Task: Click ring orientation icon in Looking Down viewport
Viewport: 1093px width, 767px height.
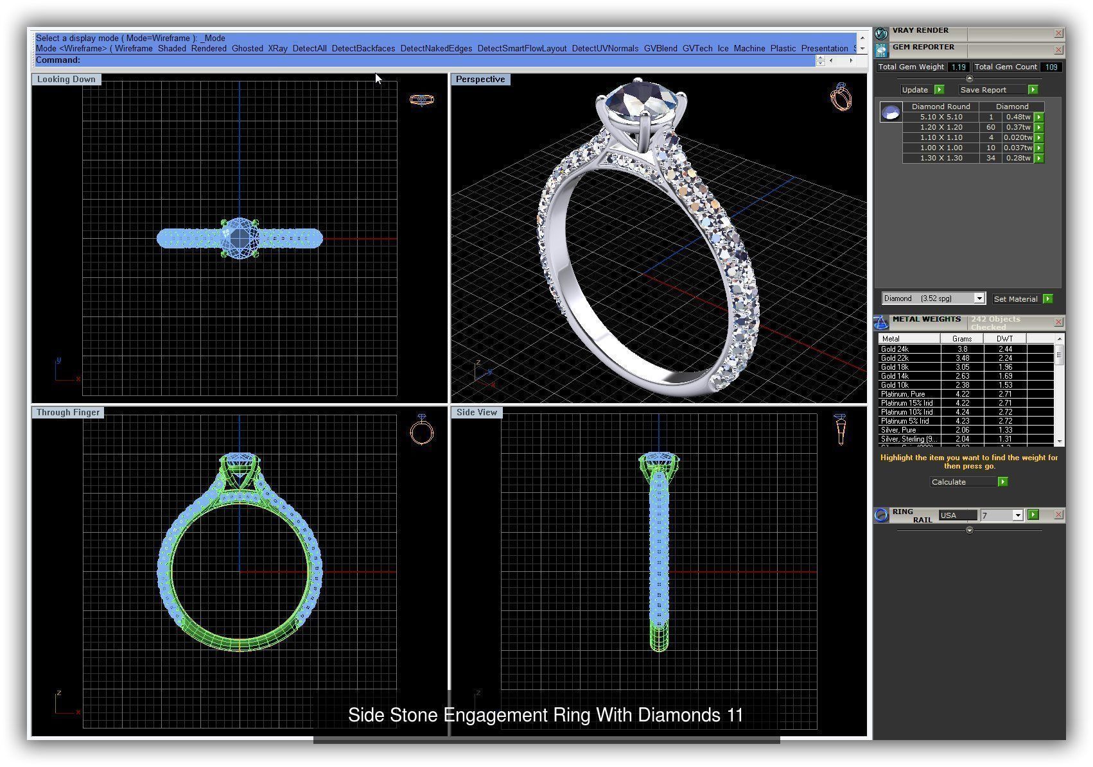Action: click(422, 99)
